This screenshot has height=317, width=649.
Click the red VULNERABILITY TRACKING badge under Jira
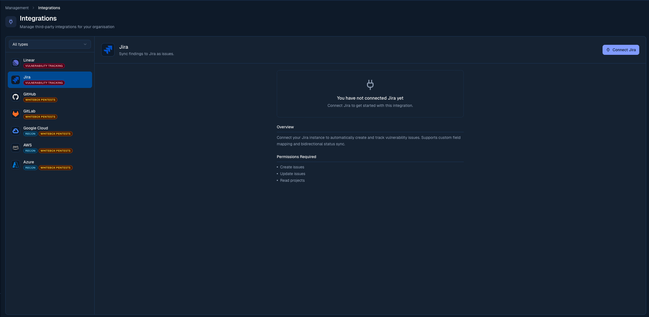44,83
